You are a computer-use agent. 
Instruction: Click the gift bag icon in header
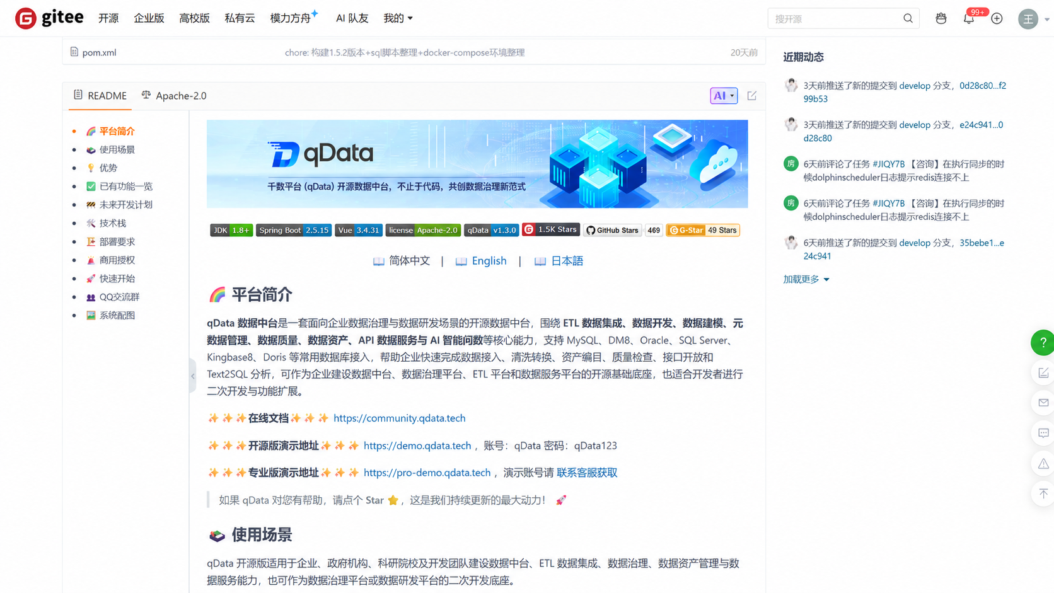pyautogui.click(x=941, y=19)
